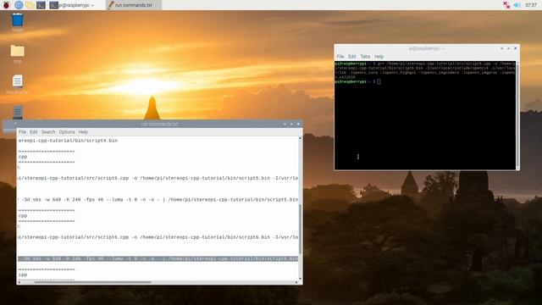This screenshot has width=542, height=305.
Task: Click the script4.bin line at top of editor
Action: point(68,141)
